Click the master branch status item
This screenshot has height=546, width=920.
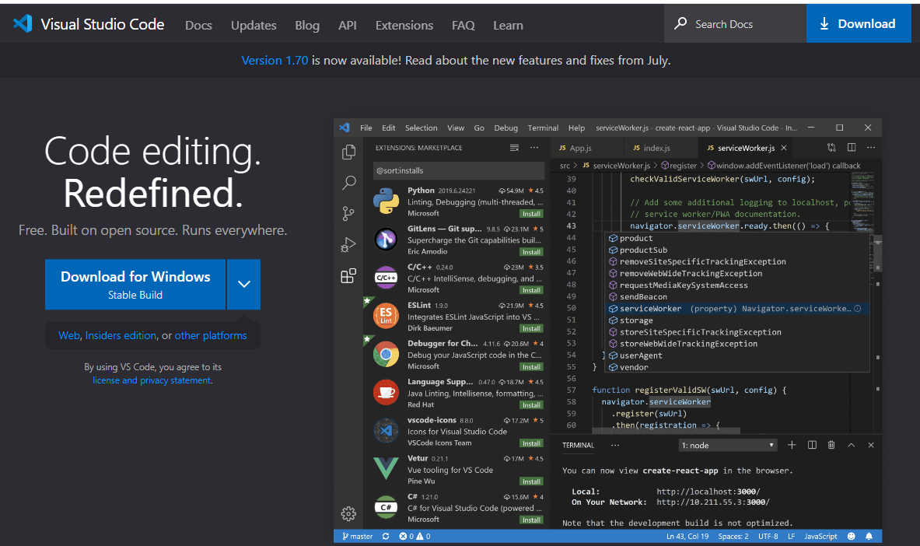[x=357, y=536]
